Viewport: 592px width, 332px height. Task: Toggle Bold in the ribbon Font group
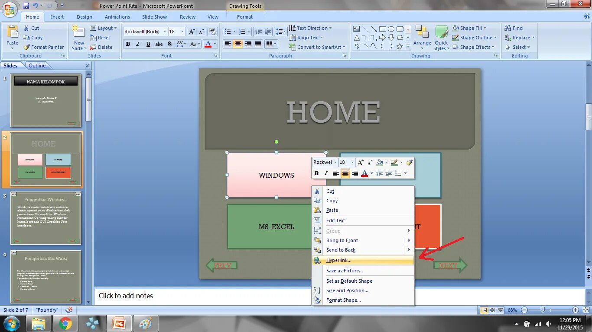tap(128, 44)
